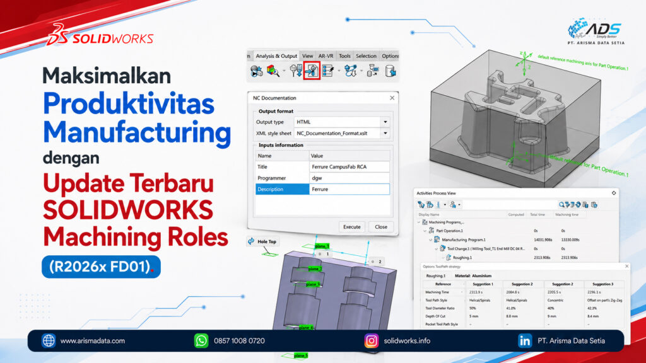Click the blue arrows network icon in the toolbar
Screen dimensions: 646x363
coord(351,71)
